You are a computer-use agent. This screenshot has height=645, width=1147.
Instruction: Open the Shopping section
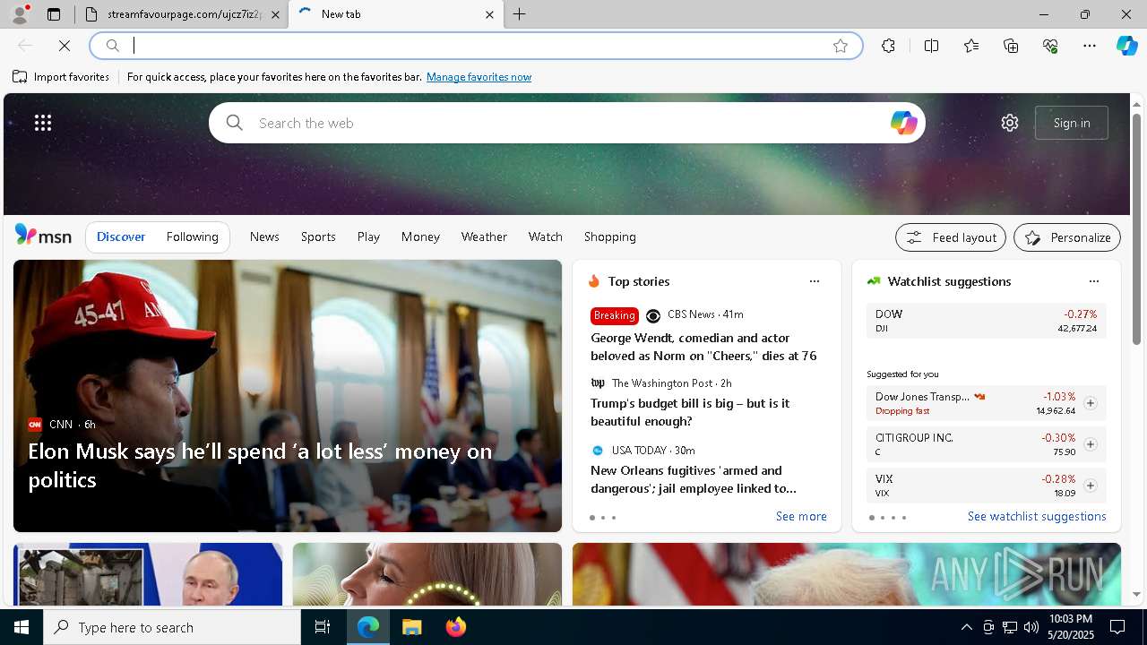610,236
